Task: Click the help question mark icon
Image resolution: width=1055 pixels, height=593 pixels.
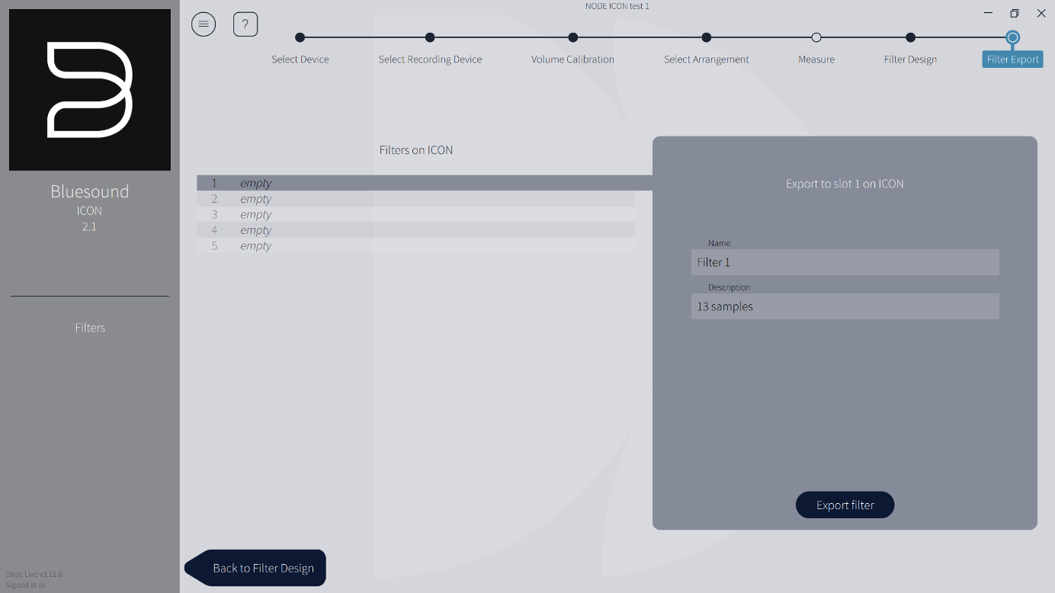Action: [245, 24]
